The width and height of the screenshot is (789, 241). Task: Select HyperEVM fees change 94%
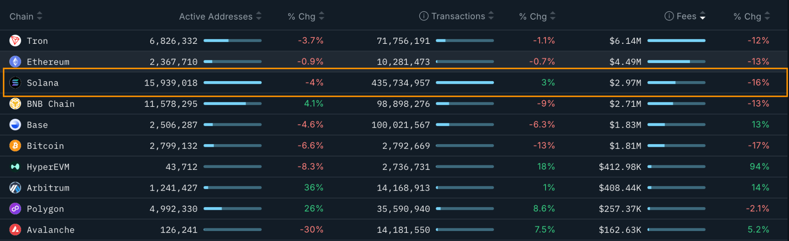pyautogui.click(x=759, y=166)
